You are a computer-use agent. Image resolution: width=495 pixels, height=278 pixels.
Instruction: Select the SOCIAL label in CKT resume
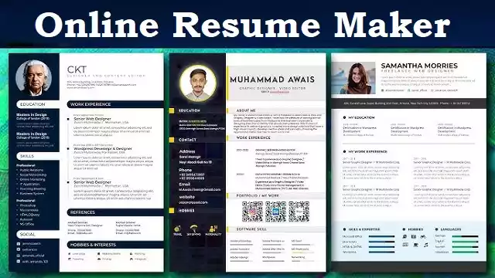click(28, 234)
